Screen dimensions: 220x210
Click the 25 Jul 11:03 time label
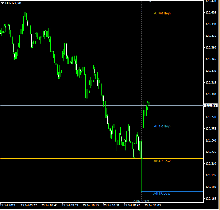pos(152,205)
